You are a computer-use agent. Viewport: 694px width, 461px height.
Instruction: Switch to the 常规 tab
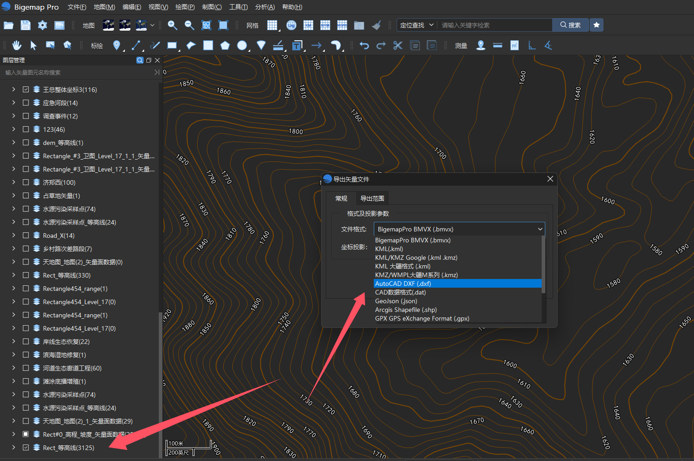(x=341, y=198)
